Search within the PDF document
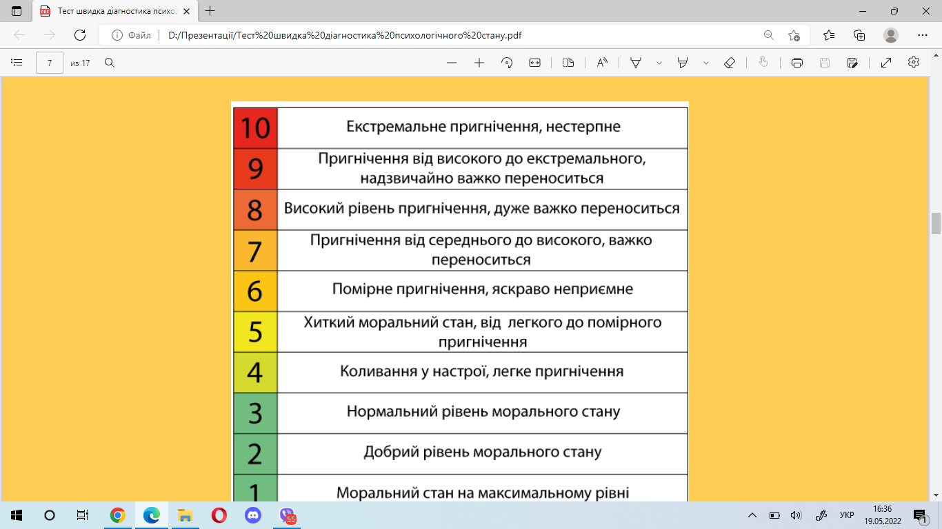Screen dimensions: 942x529 coord(109,63)
